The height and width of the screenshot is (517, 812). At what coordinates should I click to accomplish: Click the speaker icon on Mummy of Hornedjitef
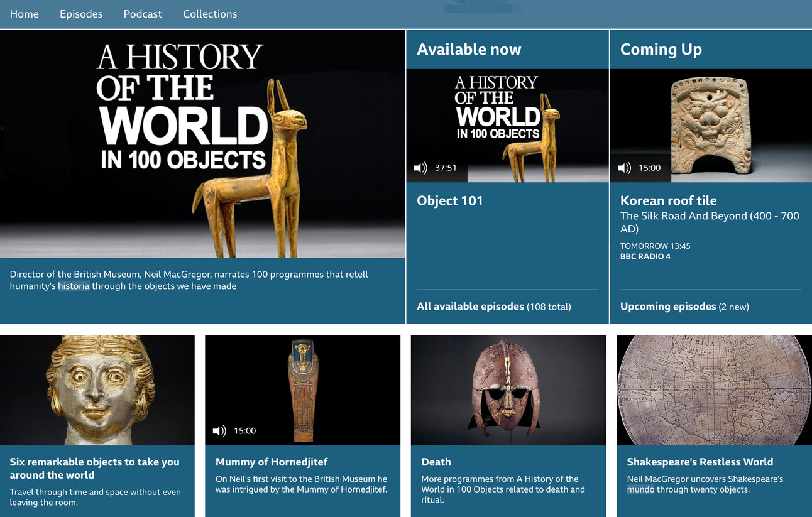click(x=219, y=430)
